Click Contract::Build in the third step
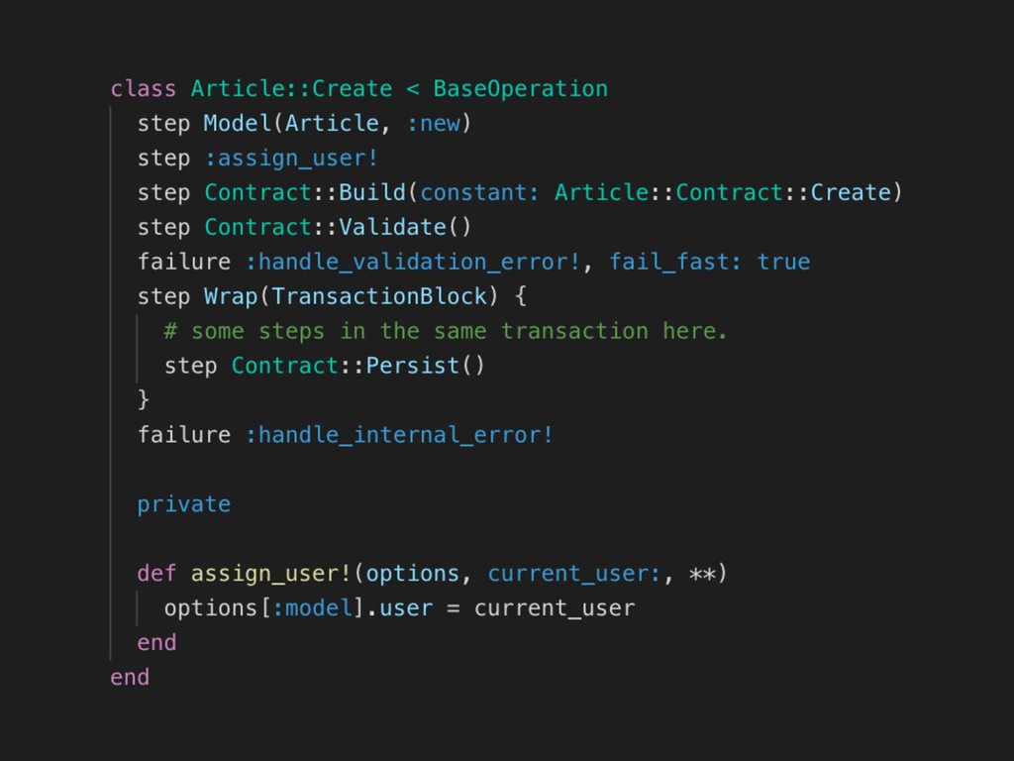 tap(305, 192)
